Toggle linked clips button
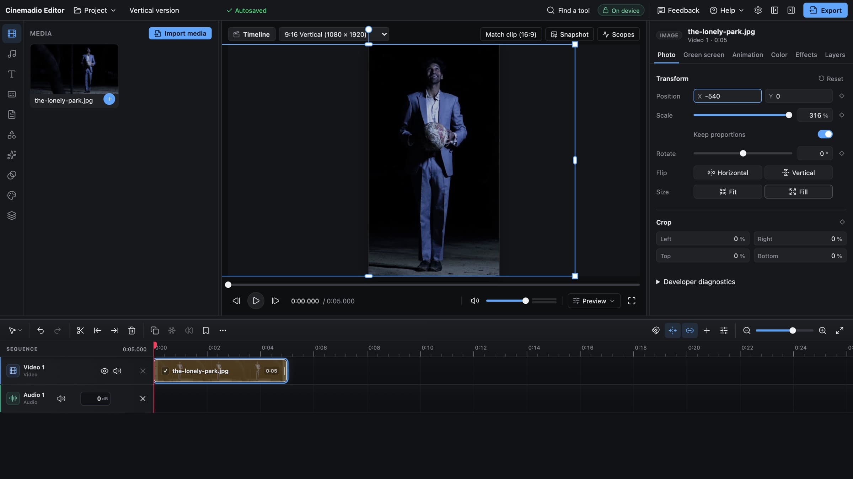This screenshot has height=479, width=853. coord(690,331)
